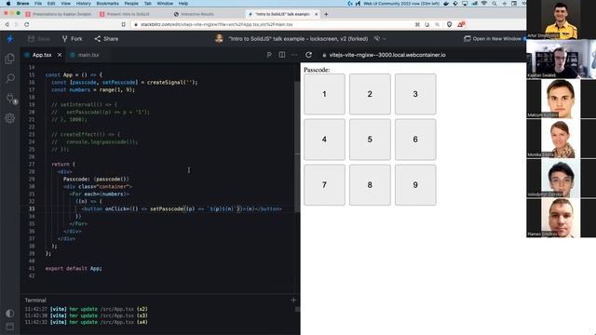Add a new terminal with plus icon
This screenshot has width=596, height=335.
pyautogui.click(x=293, y=300)
